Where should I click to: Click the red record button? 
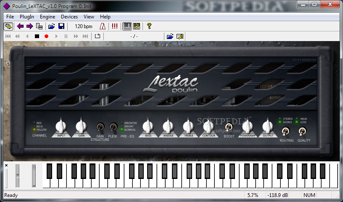(x=46, y=36)
